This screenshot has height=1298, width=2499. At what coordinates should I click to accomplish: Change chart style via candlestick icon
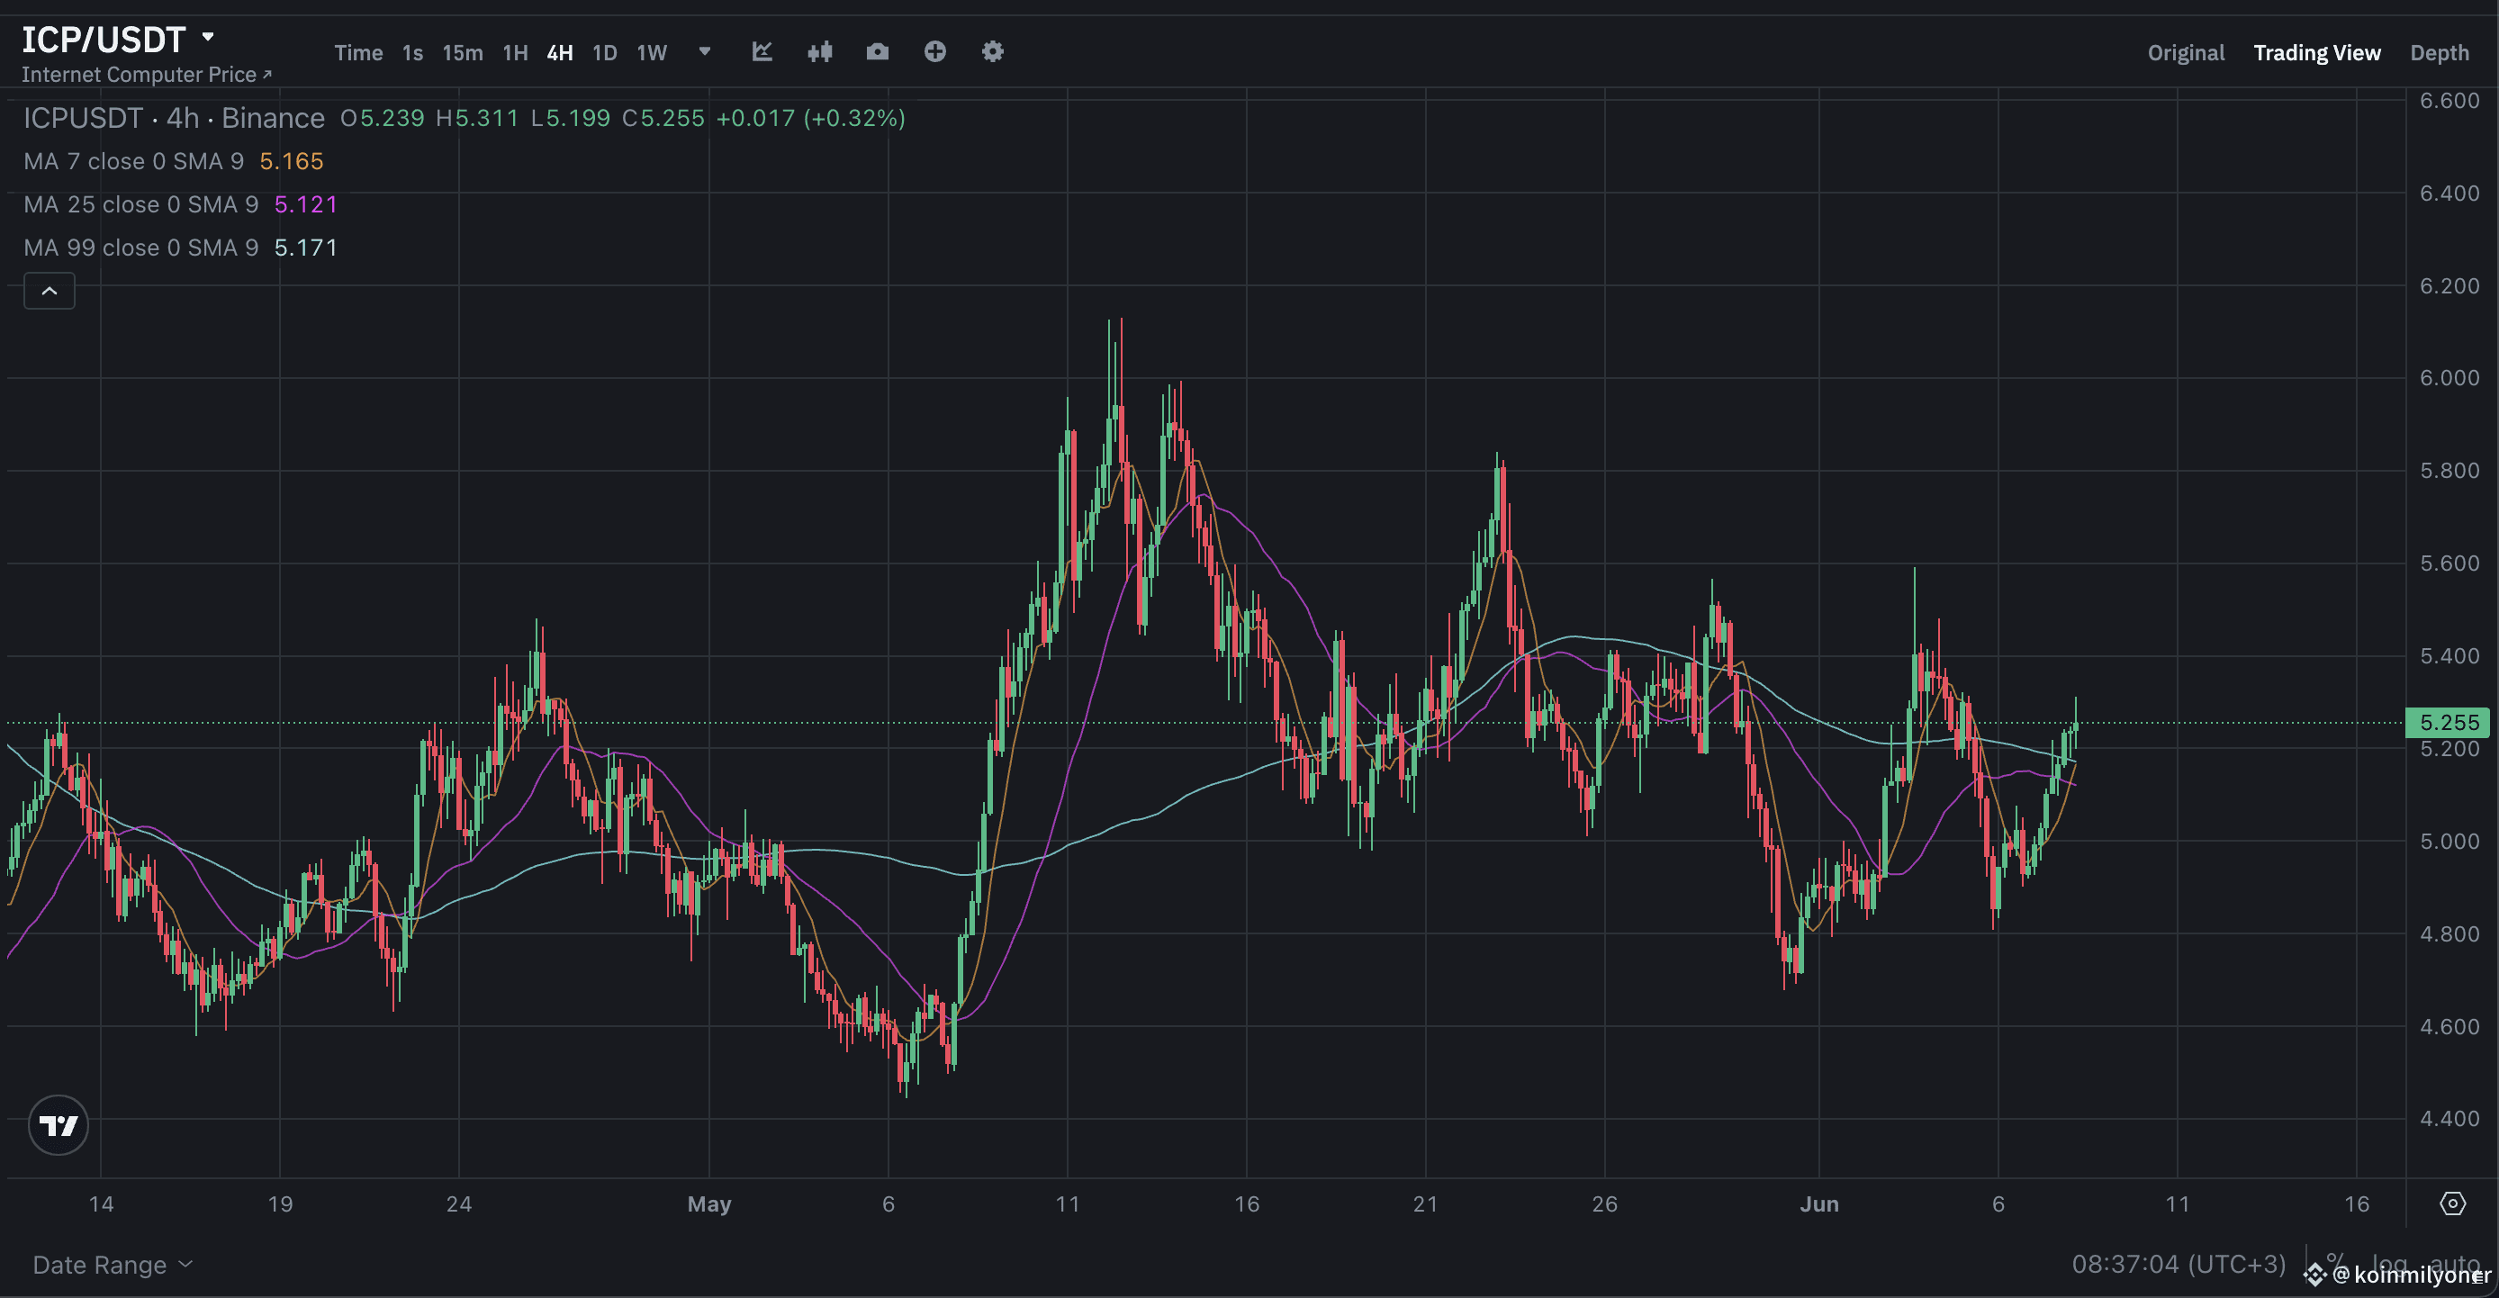(x=820, y=52)
